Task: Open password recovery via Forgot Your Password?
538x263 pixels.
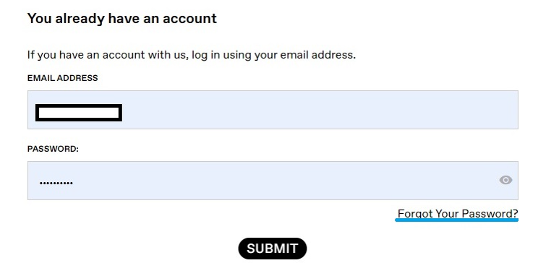Action: [x=457, y=214]
